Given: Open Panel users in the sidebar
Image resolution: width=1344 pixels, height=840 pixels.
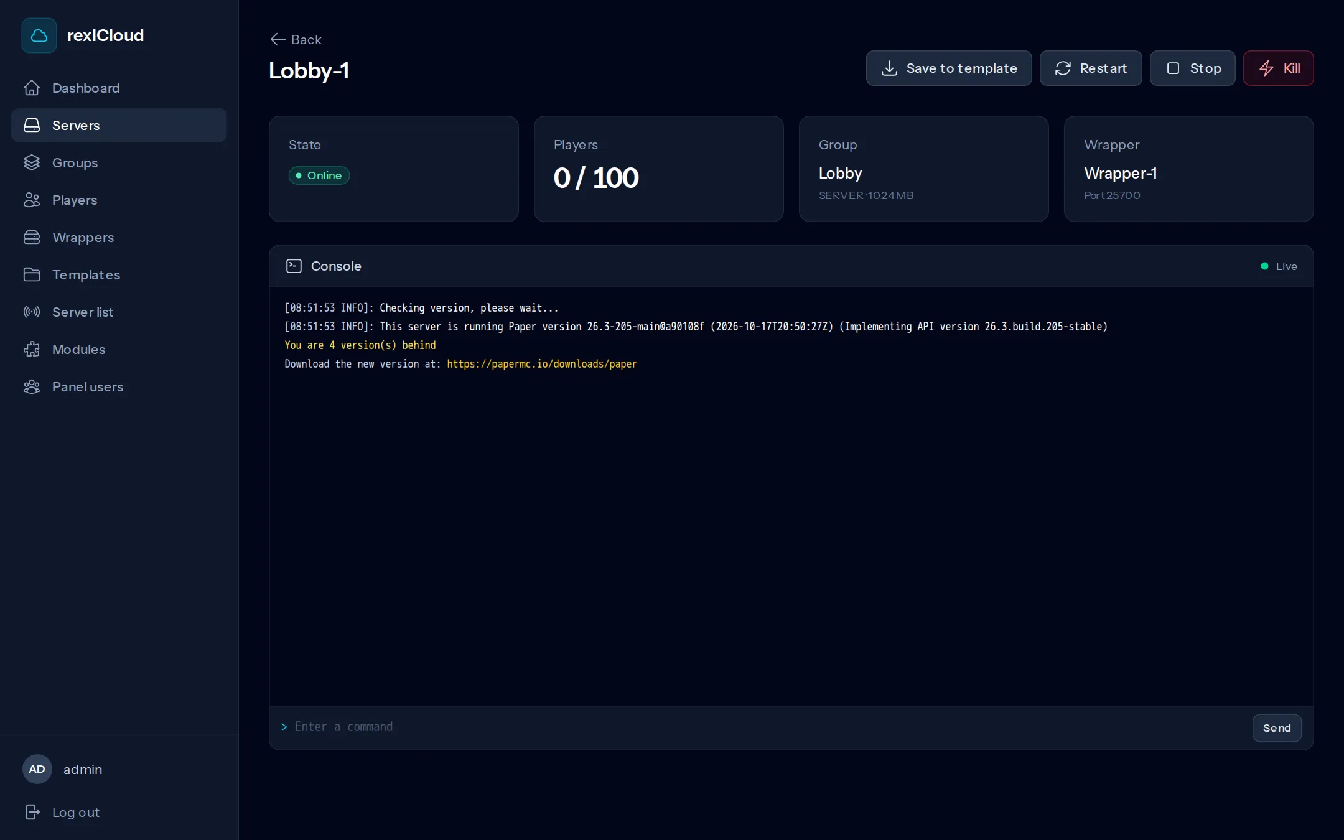Looking at the screenshot, I should pyautogui.click(x=119, y=386).
